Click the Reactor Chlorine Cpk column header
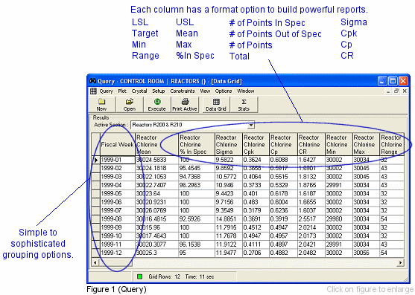The image size is (415, 295). (x=256, y=144)
